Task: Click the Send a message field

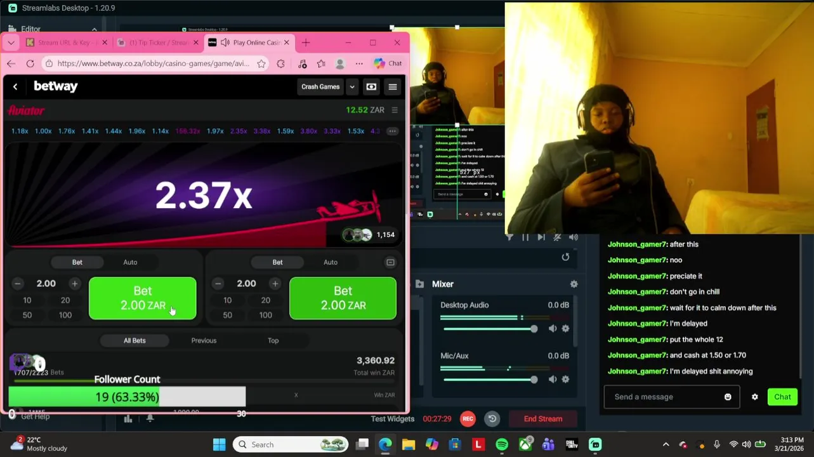Action: [x=671, y=397]
